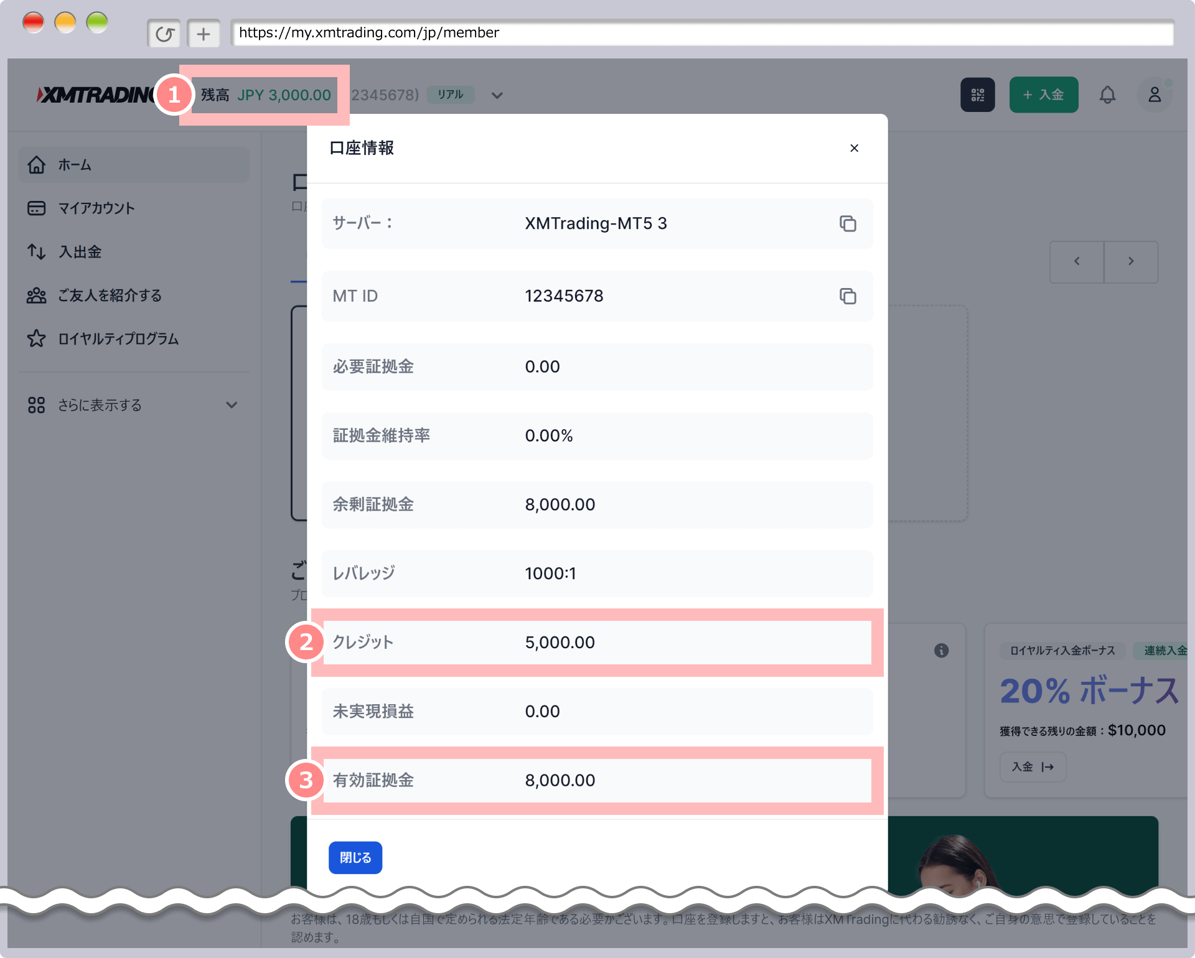Open a new browser tab
The height and width of the screenshot is (958, 1195).
204,33
